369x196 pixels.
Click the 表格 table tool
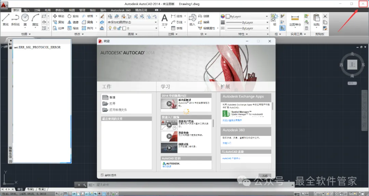177,28
